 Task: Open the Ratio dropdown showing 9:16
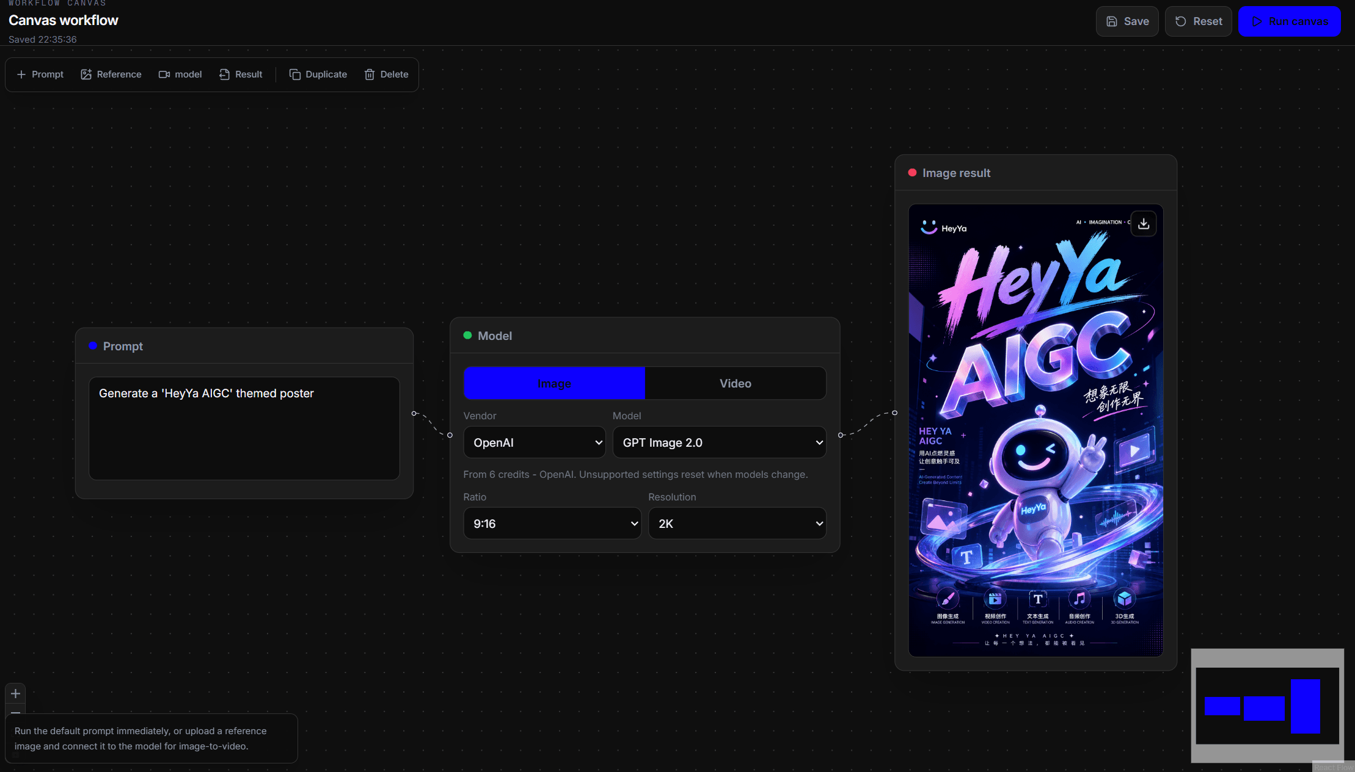click(552, 524)
